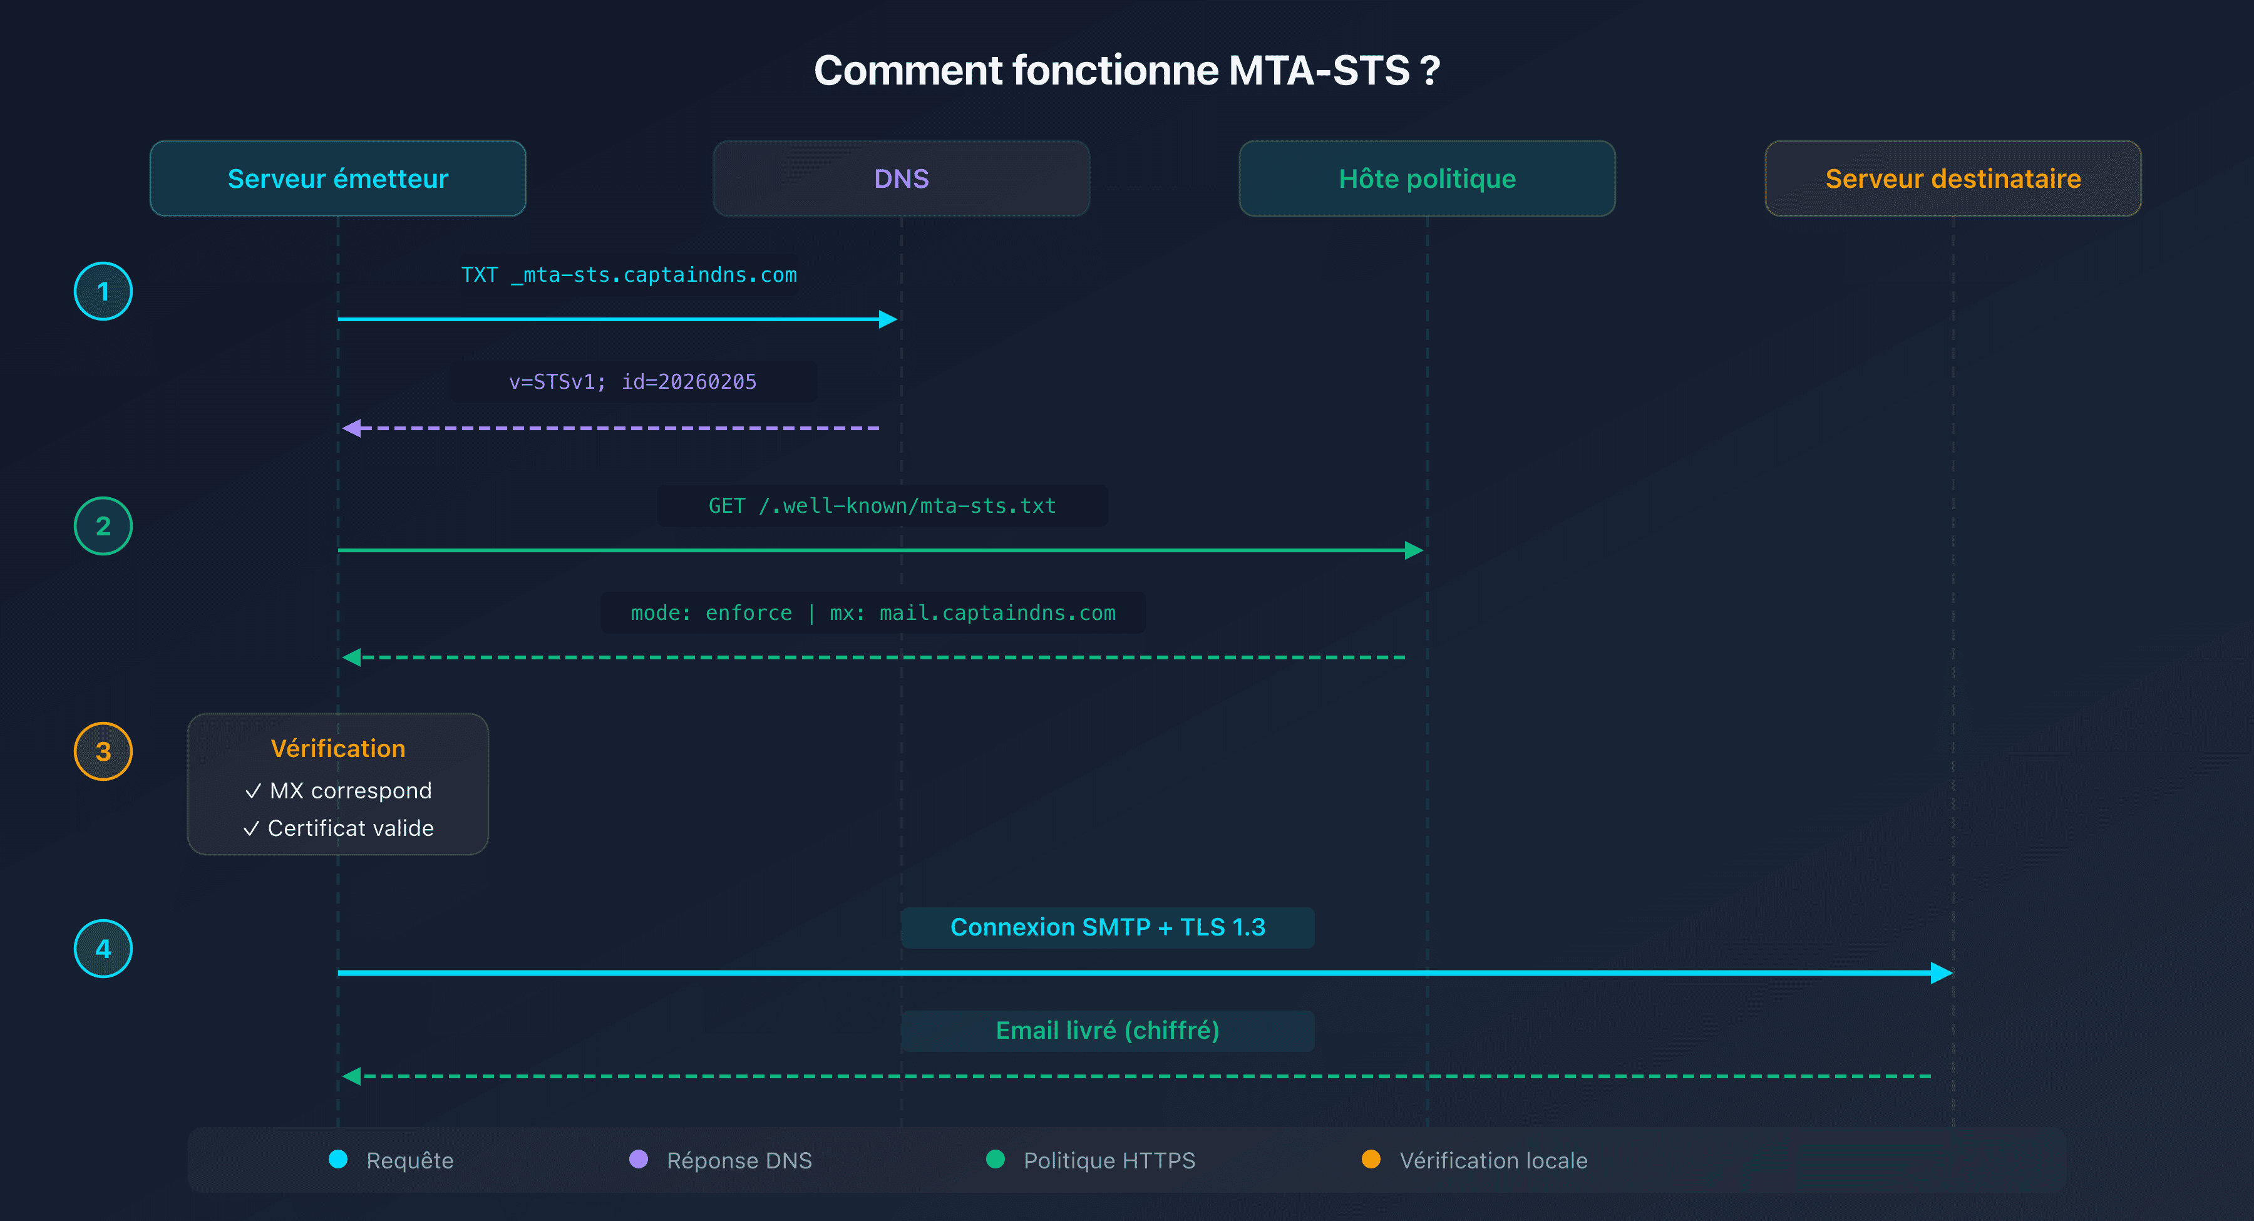This screenshot has width=2254, height=1221.
Task: Select the Hôte politique box
Action: 1427,178
